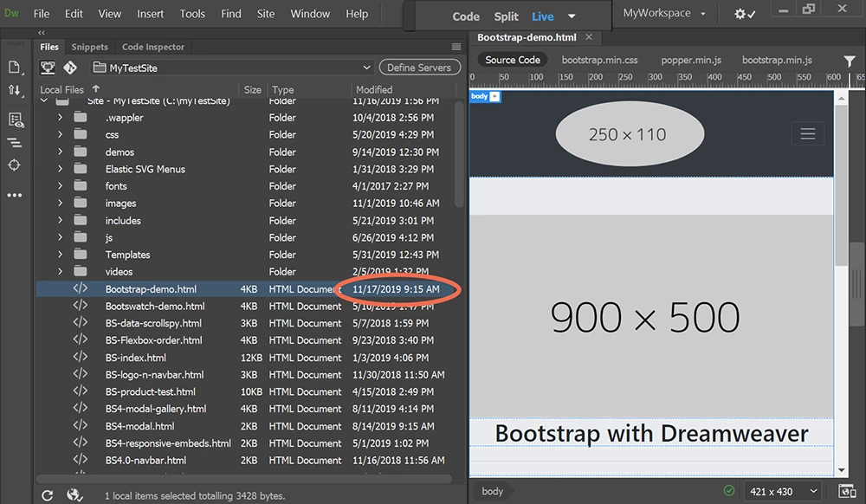
Task: Click the body tag in tag selector
Action: [492, 491]
